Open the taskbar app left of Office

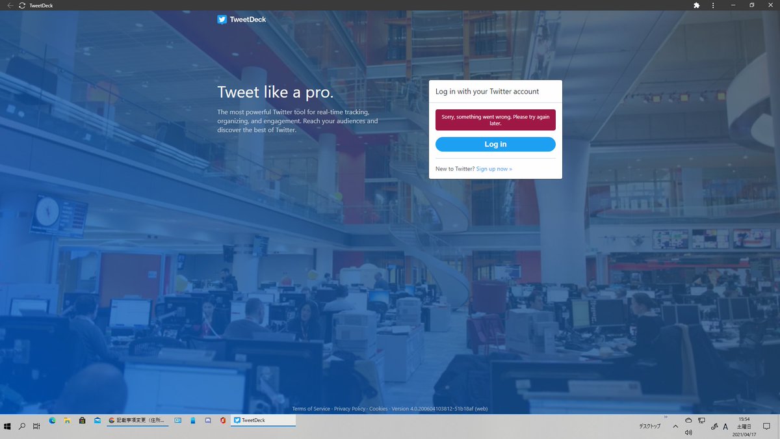click(x=207, y=421)
